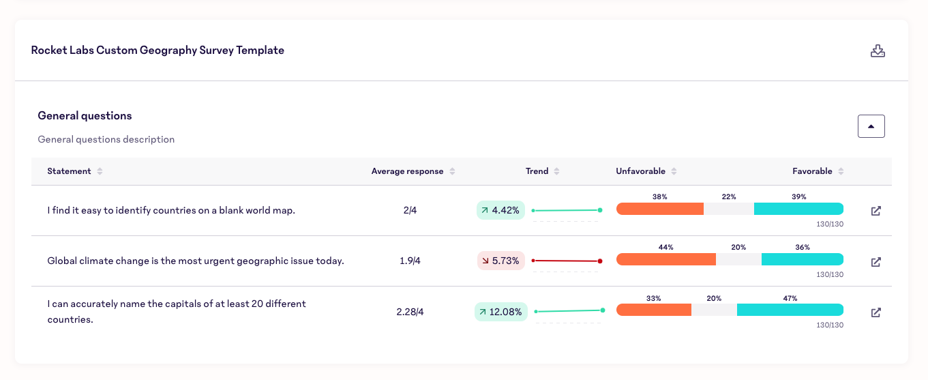Click orange 38% unfavorable bar segment
This screenshot has height=380, width=928.
click(x=659, y=209)
